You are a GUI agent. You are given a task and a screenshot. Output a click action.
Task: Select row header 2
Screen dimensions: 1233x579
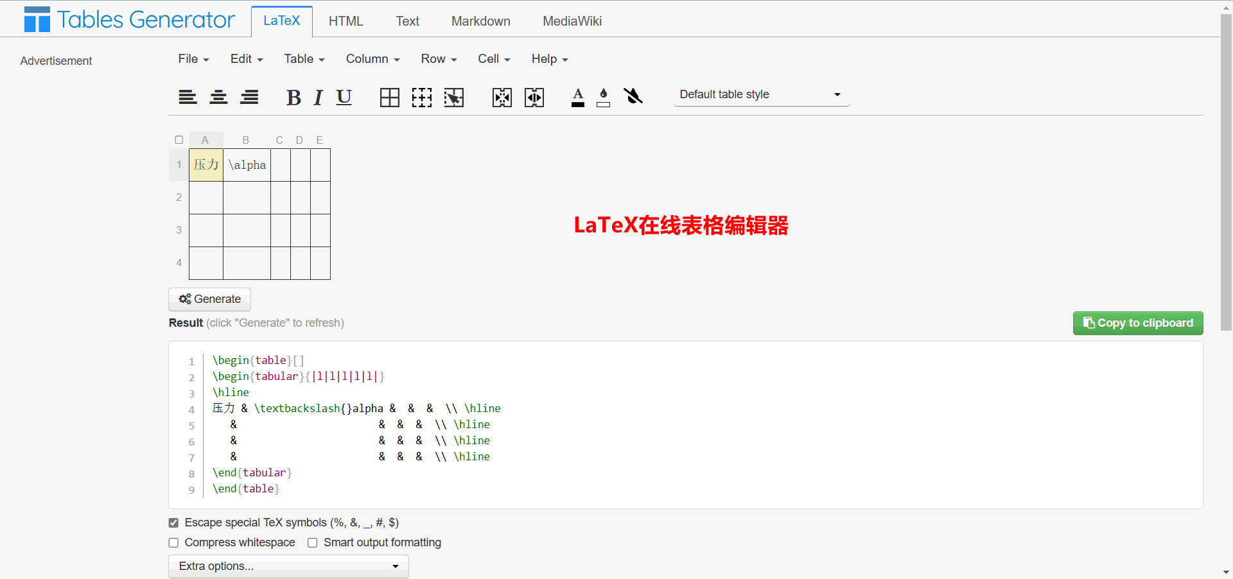tap(179, 198)
